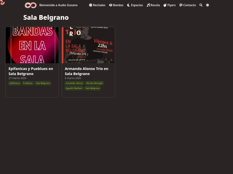The height and width of the screenshot is (174, 233).
Task: Open Armando Alonso Trío en Sala Belgrano
Action: pyautogui.click(x=86, y=71)
